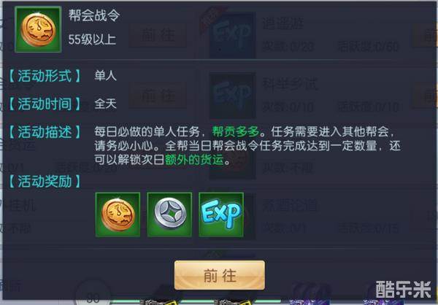
Task: Select the Exp reward icon
Action: click(221, 215)
